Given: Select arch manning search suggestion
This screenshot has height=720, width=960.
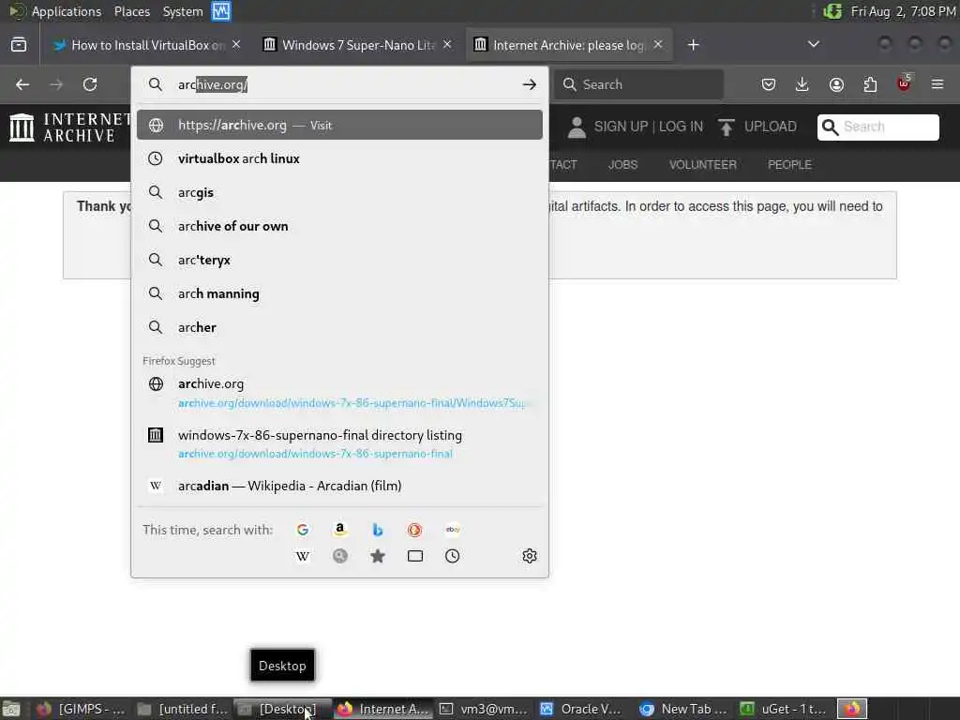Looking at the screenshot, I should [x=339, y=293].
